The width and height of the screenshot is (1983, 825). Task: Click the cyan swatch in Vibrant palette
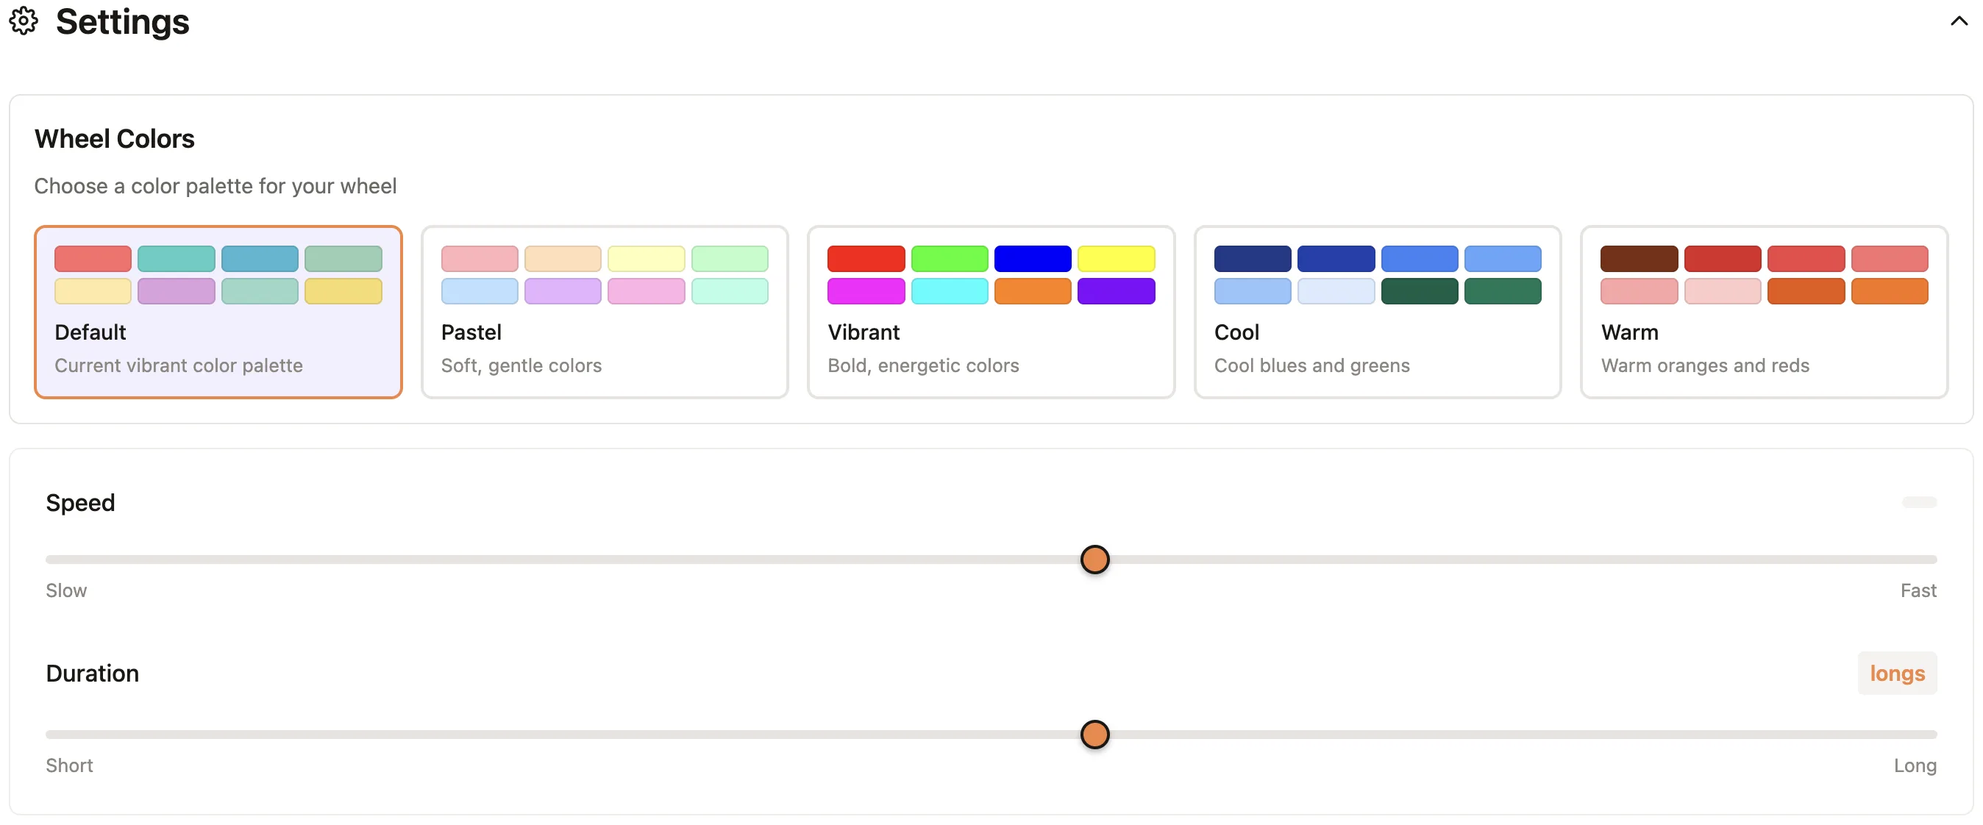[x=949, y=291]
